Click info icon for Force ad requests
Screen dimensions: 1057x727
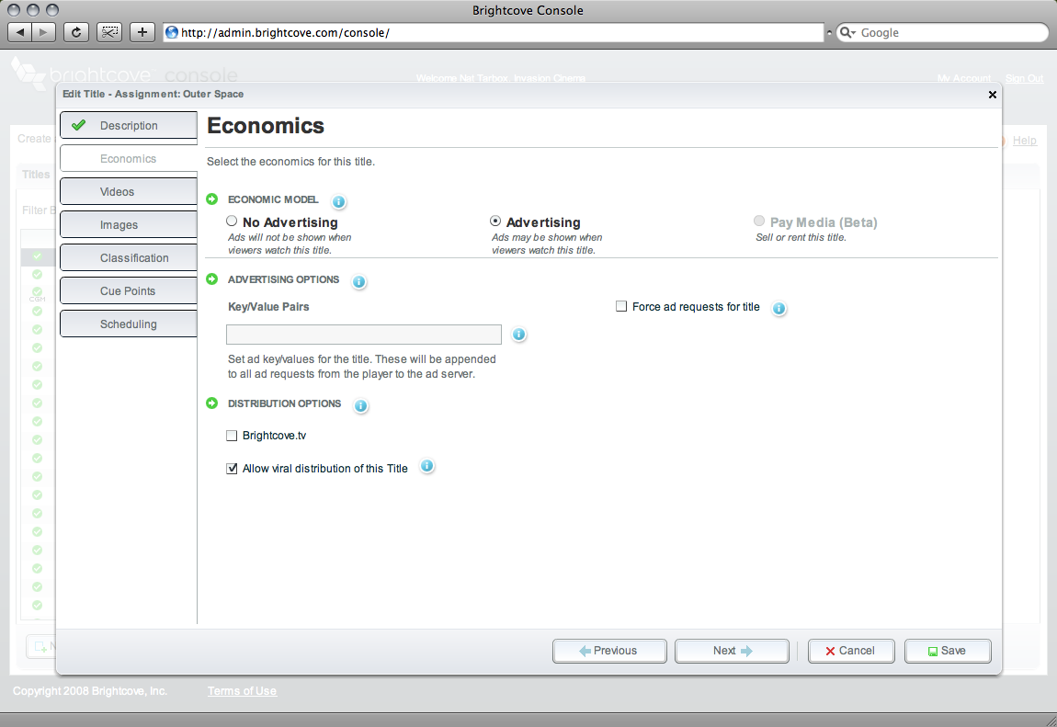pyautogui.click(x=779, y=309)
